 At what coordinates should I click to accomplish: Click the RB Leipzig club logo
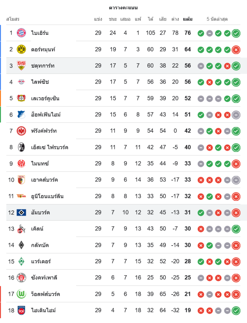coord(21,82)
